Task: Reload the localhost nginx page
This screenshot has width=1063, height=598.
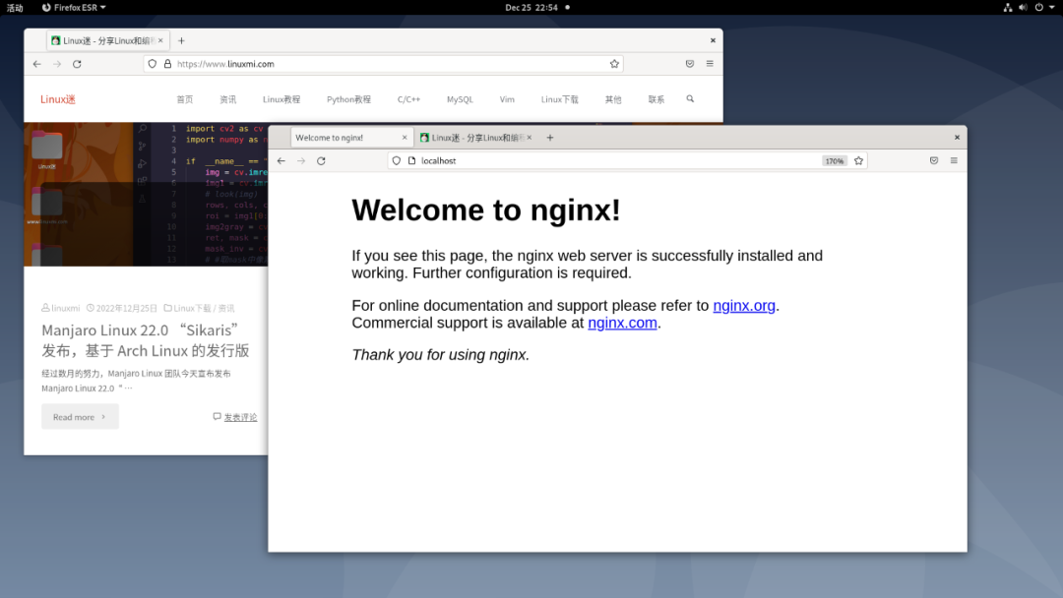Action: pos(321,161)
